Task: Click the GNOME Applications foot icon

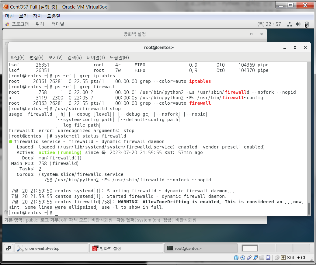Action: [7, 24]
